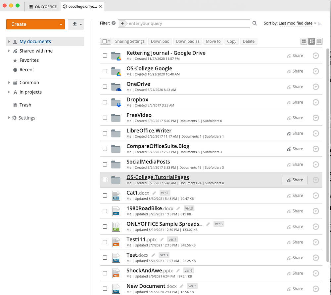The height and width of the screenshot is (295, 331).
Task: Check the checkbox for the FreeVideo folder
Action: click(105, 118)
